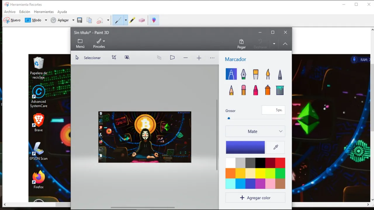The image size is (374, 210).
Task: Click the EPSON Scan desktop icon
Action: (39, 151)
